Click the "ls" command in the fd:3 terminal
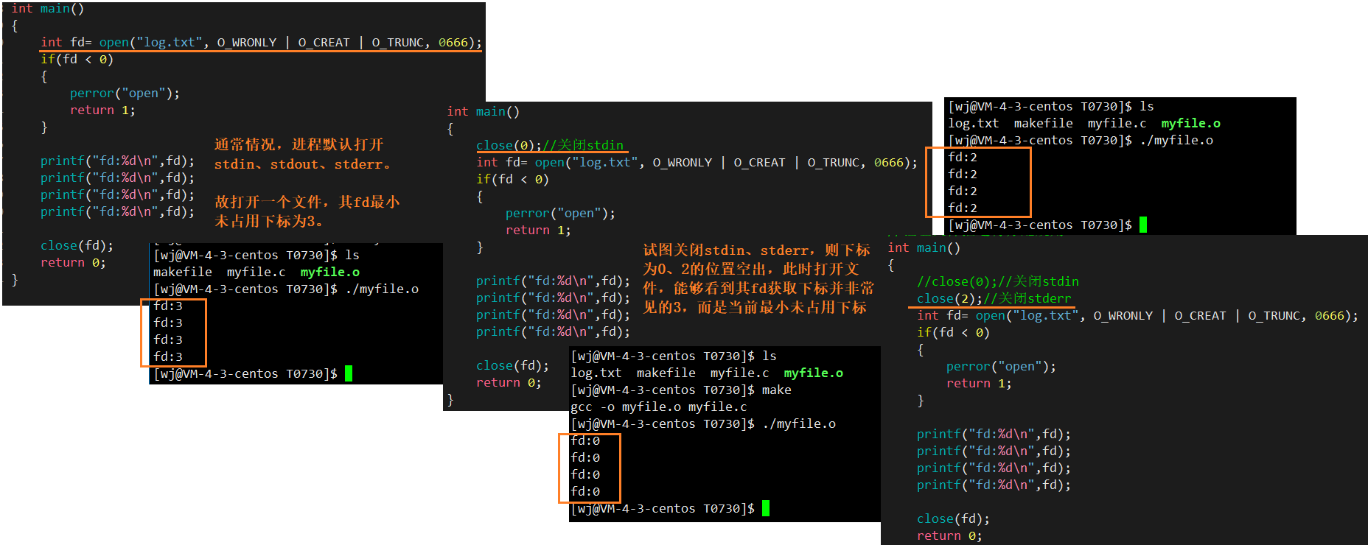The height and width of the screenshot is (545, 1368). click(352, 255)
